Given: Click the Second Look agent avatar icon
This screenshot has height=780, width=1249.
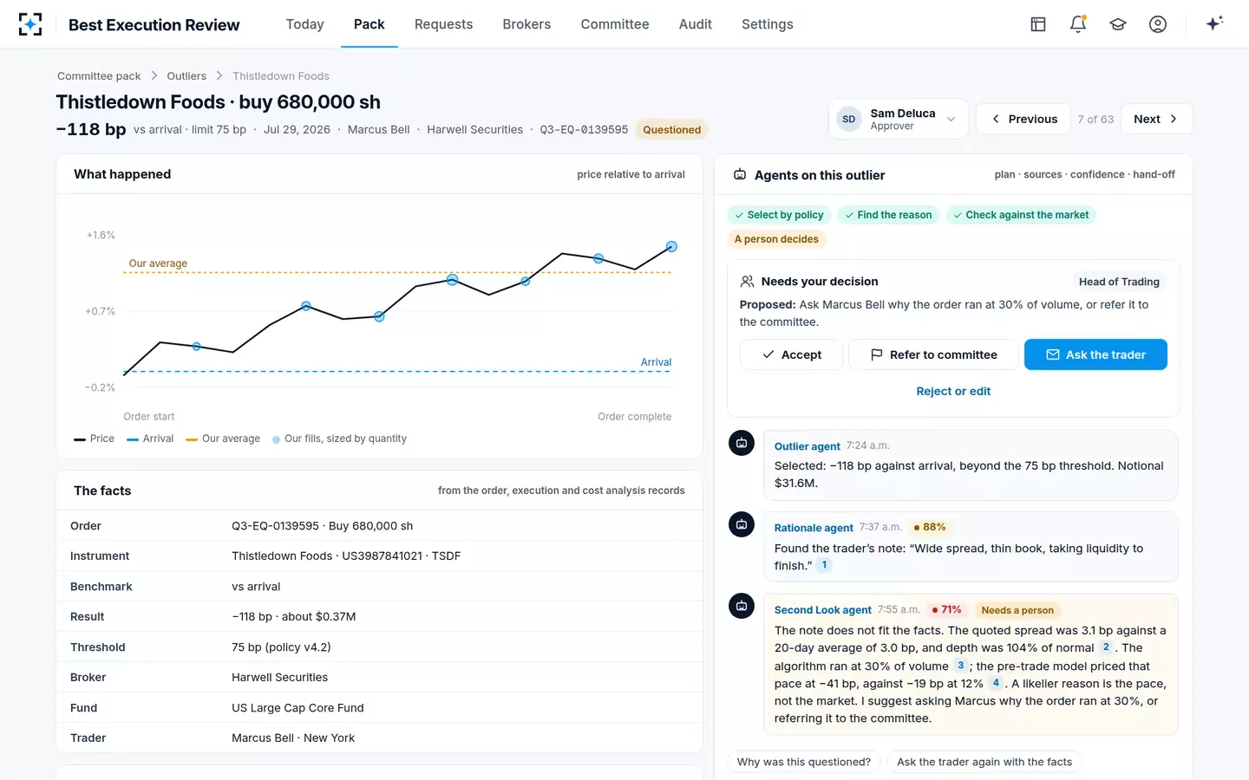Looking at the screenshot, I should tap(742, 606).
